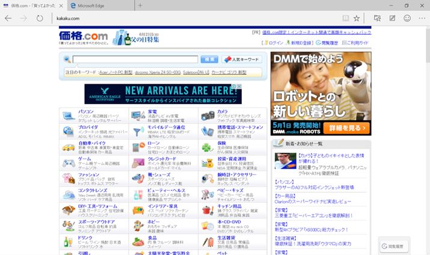Click the カーナビ ゴリラ 新型 keyword
The width and height of the screenshot is (430, 255).
point(229,72)
